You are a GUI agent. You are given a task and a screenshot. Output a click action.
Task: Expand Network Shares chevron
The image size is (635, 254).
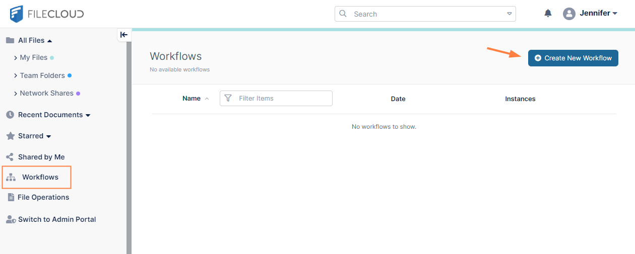[x=16, y=93]
